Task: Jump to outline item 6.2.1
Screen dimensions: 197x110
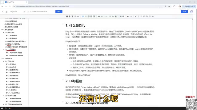Action: [14, 98]
